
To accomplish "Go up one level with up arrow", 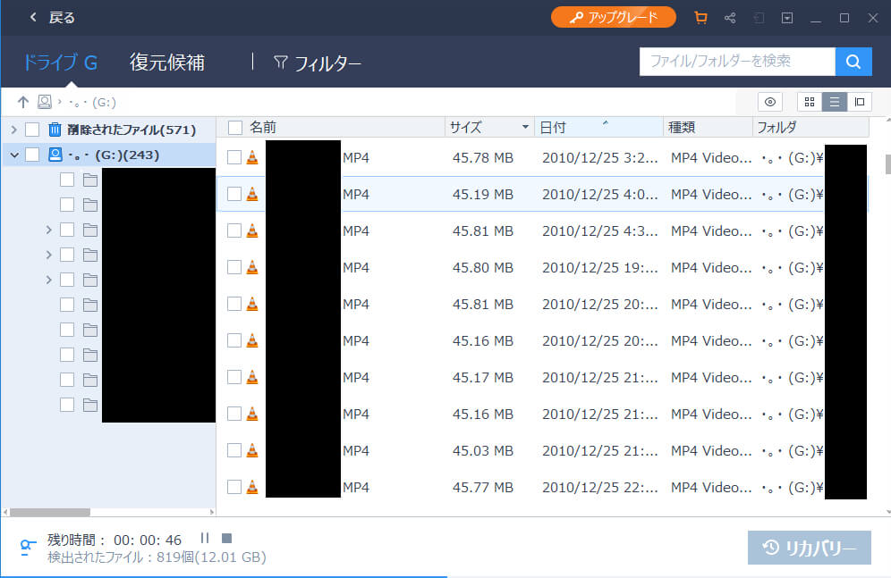I will click(22, 102).
